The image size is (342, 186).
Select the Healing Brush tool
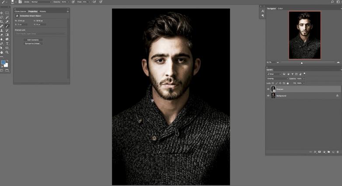pyautogui.click(x=2, y=26)
